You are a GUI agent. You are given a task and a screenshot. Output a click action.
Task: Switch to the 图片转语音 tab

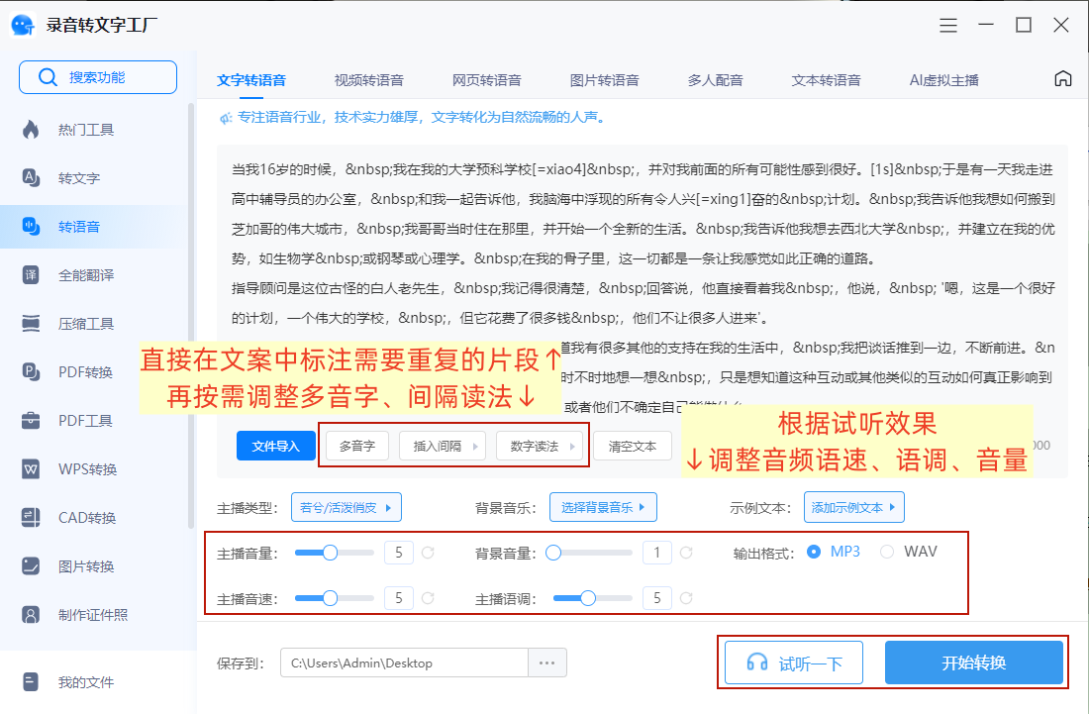pos(604,80)
